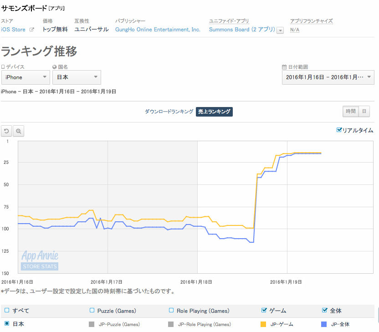Open the 日本 country dropdown

point(77,77)
